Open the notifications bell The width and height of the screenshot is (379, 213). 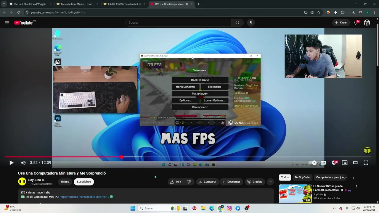[356, 23]
